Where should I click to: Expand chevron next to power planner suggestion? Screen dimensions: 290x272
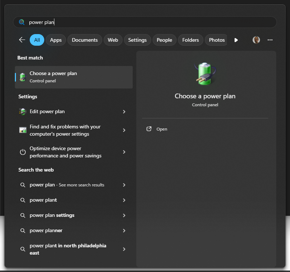coord(124,231)
